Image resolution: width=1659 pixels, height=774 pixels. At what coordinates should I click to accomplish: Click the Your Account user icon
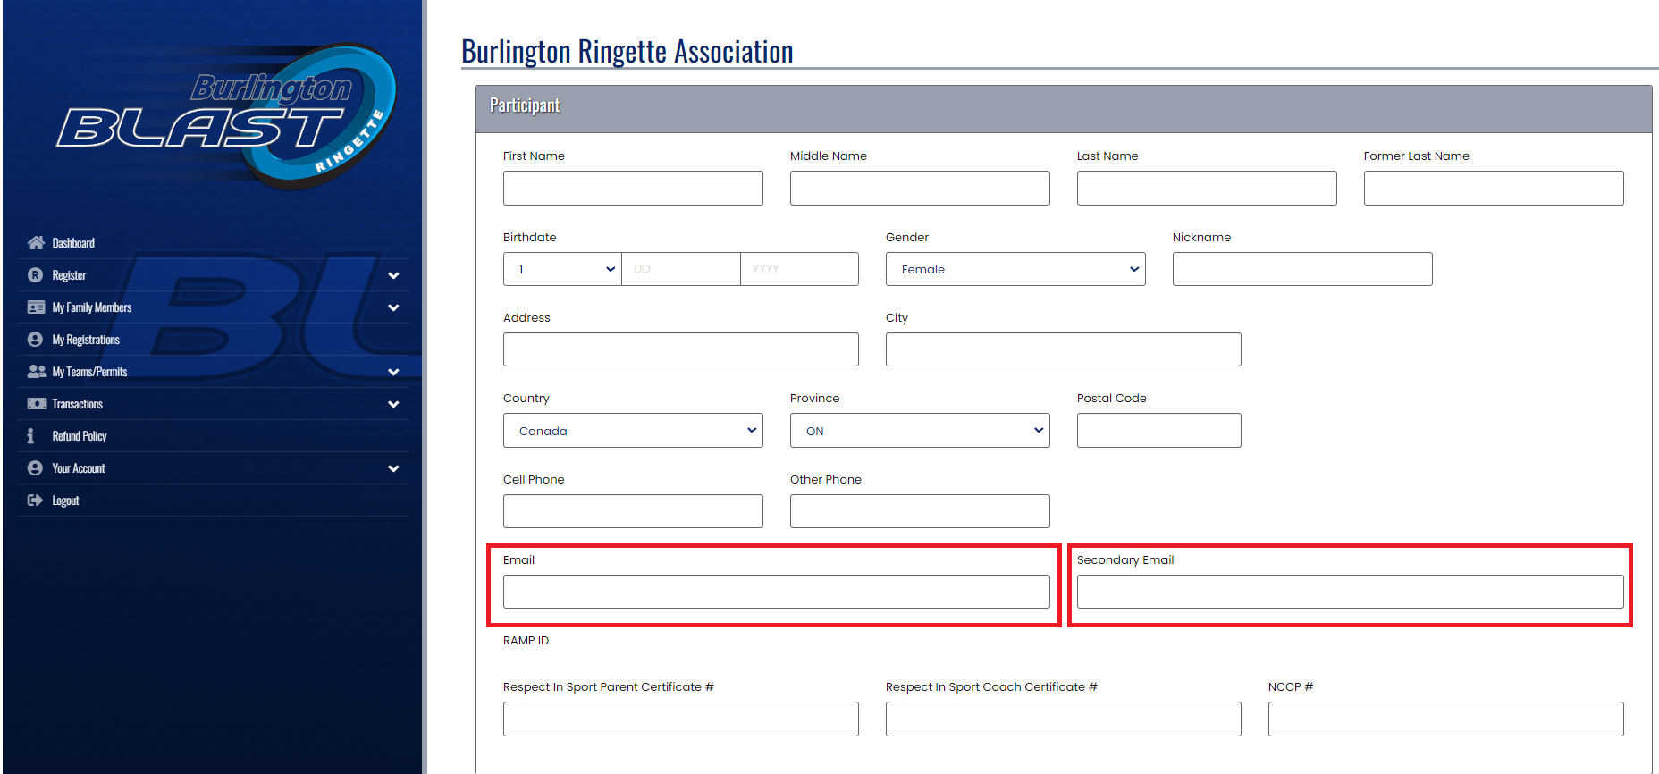click(x=36, y=468)
